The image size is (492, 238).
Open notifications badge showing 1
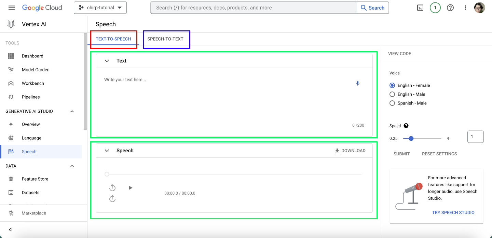pos(435,8)
